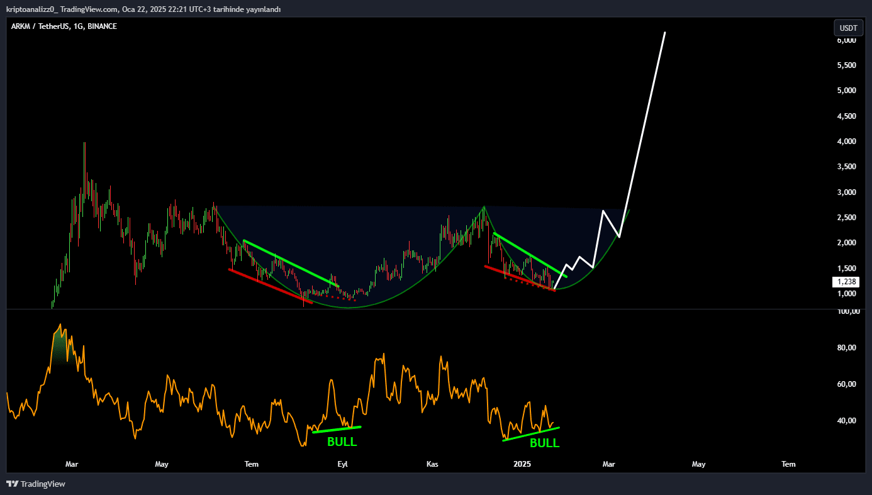
Task: Click the BULL label under the Eyl divergence
Action: coord(342,442)
